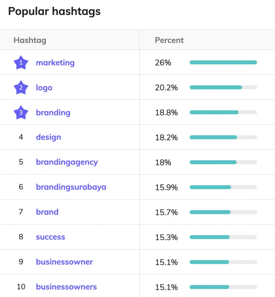Screen dimensions: 275x297
Task: Click the success hashtag
Action: tap(50, 237)
